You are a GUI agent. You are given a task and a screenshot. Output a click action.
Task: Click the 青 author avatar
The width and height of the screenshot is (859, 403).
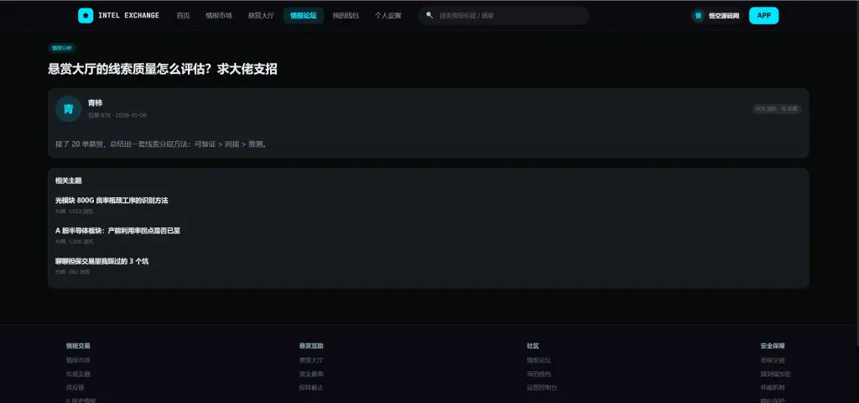click(69, 108)
